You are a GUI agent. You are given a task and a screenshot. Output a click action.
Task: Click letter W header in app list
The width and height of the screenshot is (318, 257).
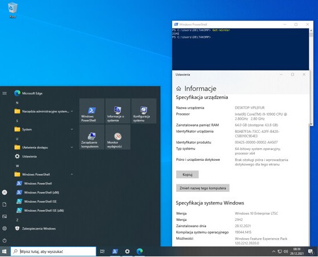click(17, 166)
